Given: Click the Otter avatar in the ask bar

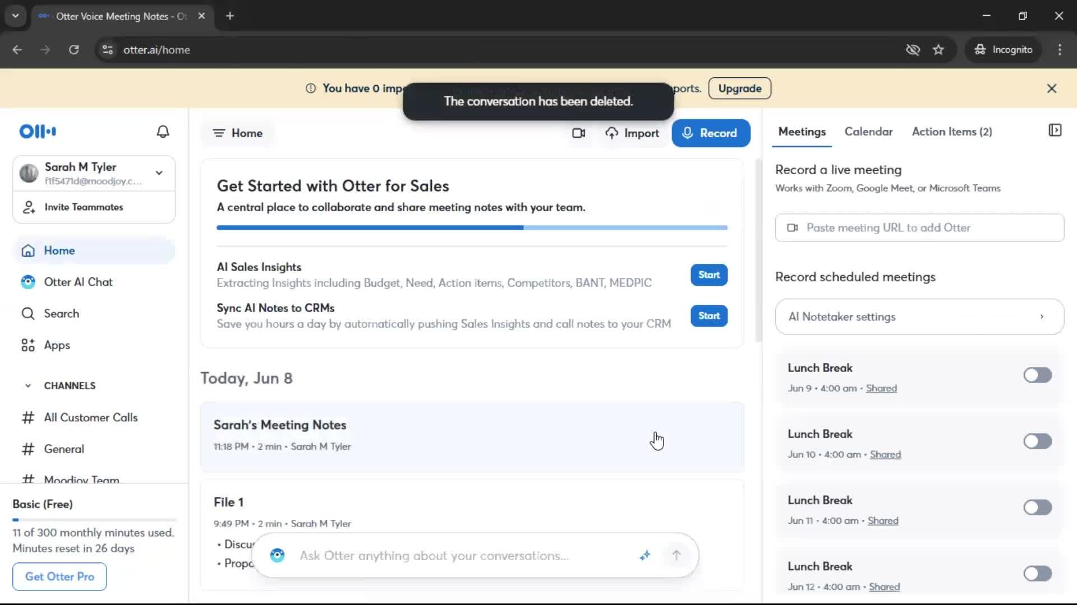Looking at the screenshot, I should click(277, 555).
